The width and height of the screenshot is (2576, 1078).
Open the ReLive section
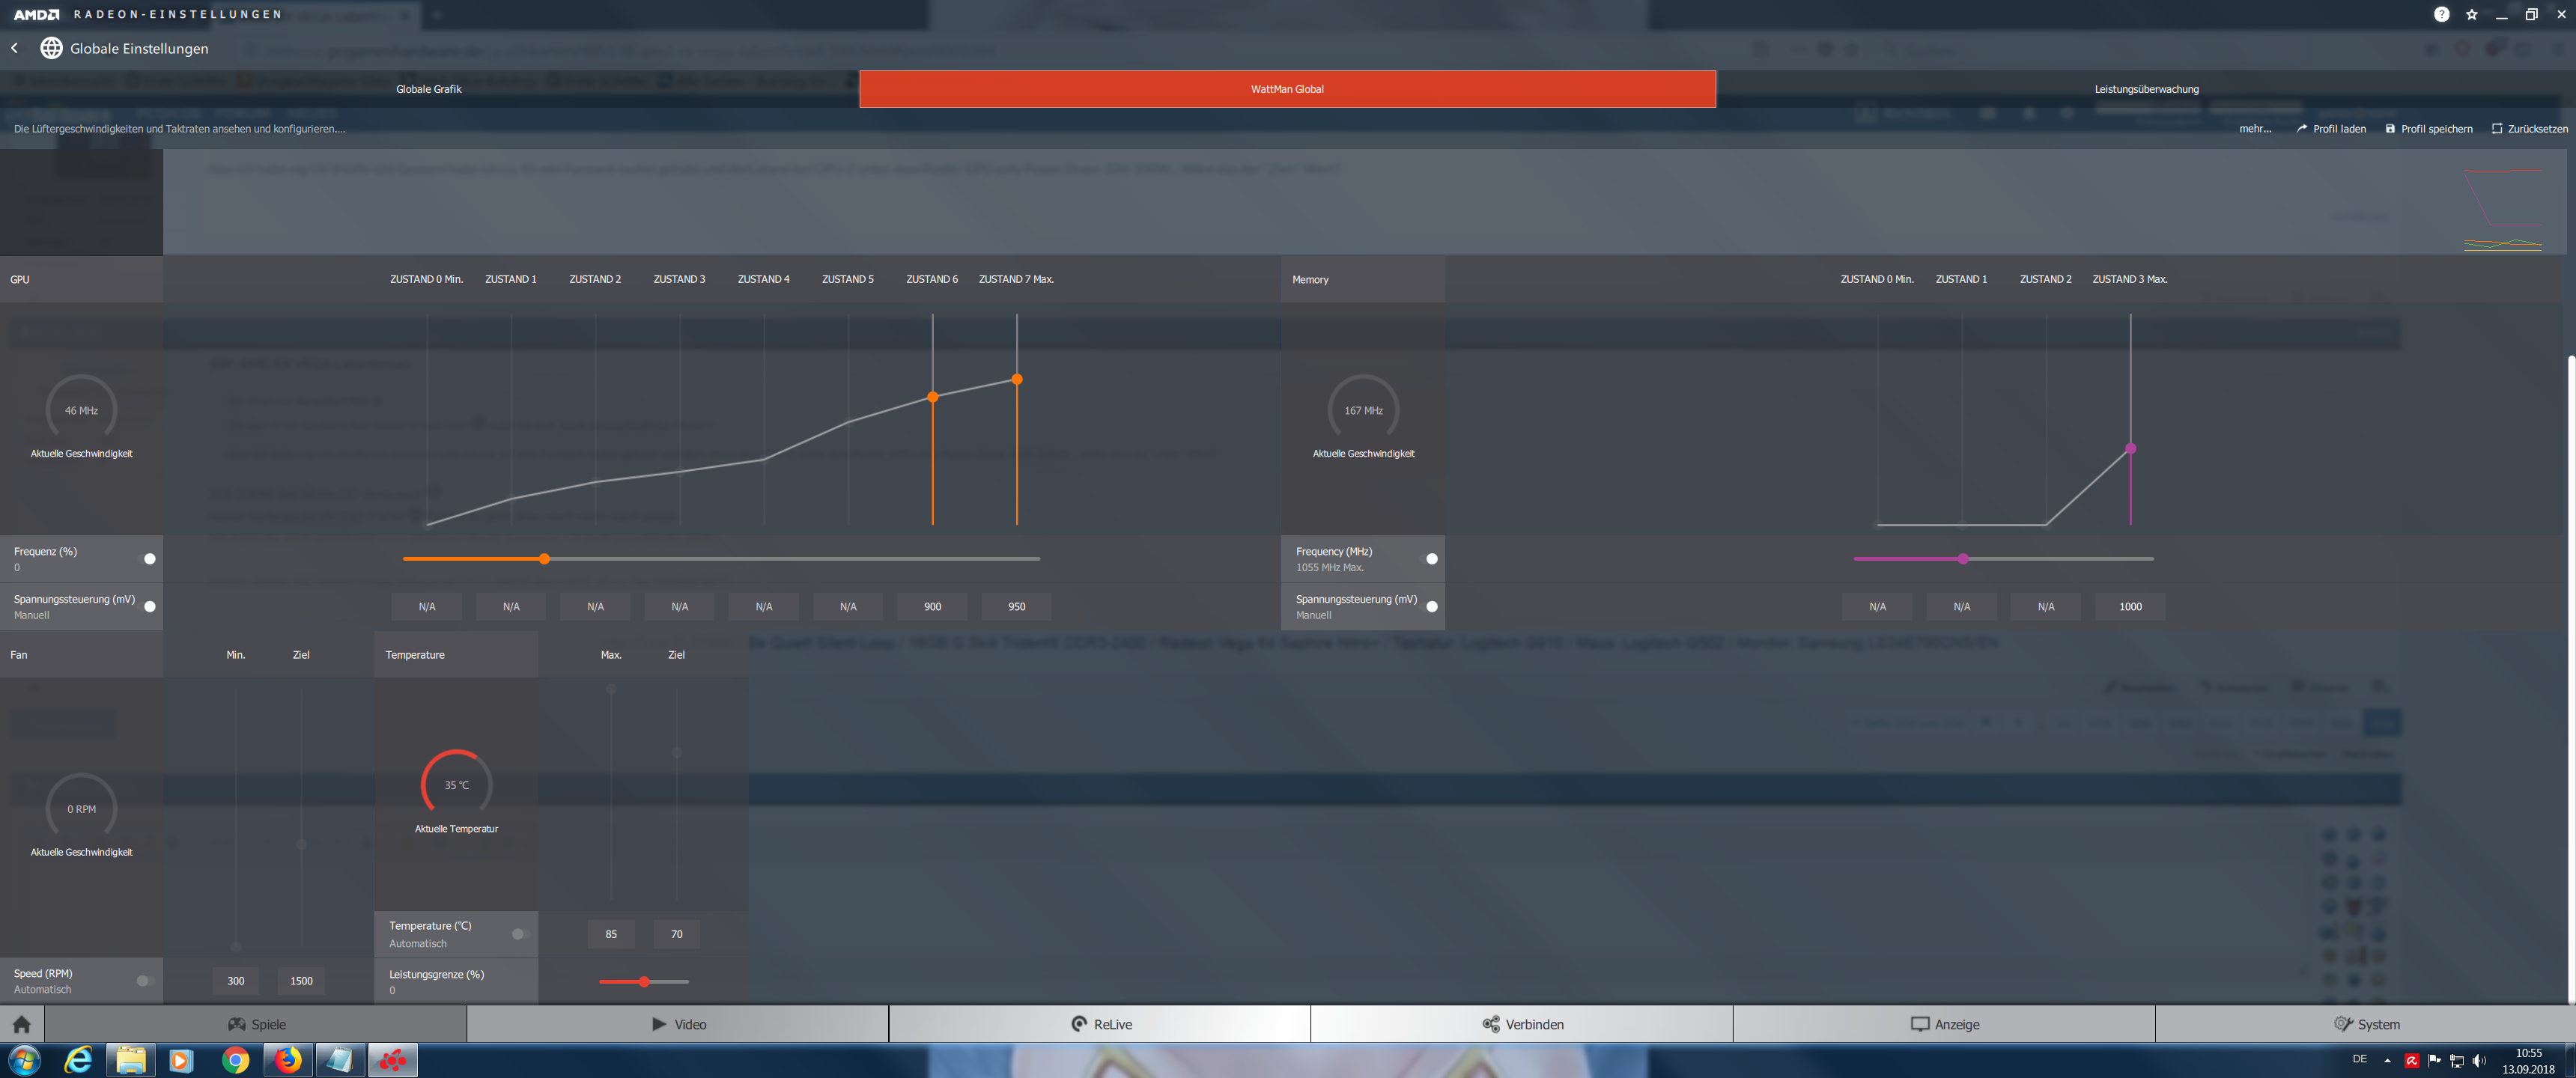tap(1100, 1024)
